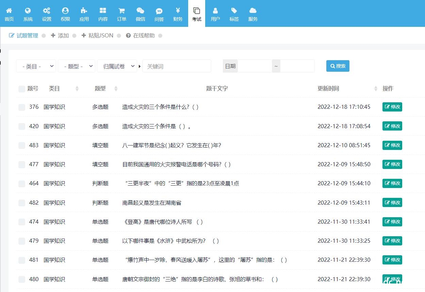Click timestamp 2022-12-10 08:51:45
The image size is (425, 292).
point(344,145)
